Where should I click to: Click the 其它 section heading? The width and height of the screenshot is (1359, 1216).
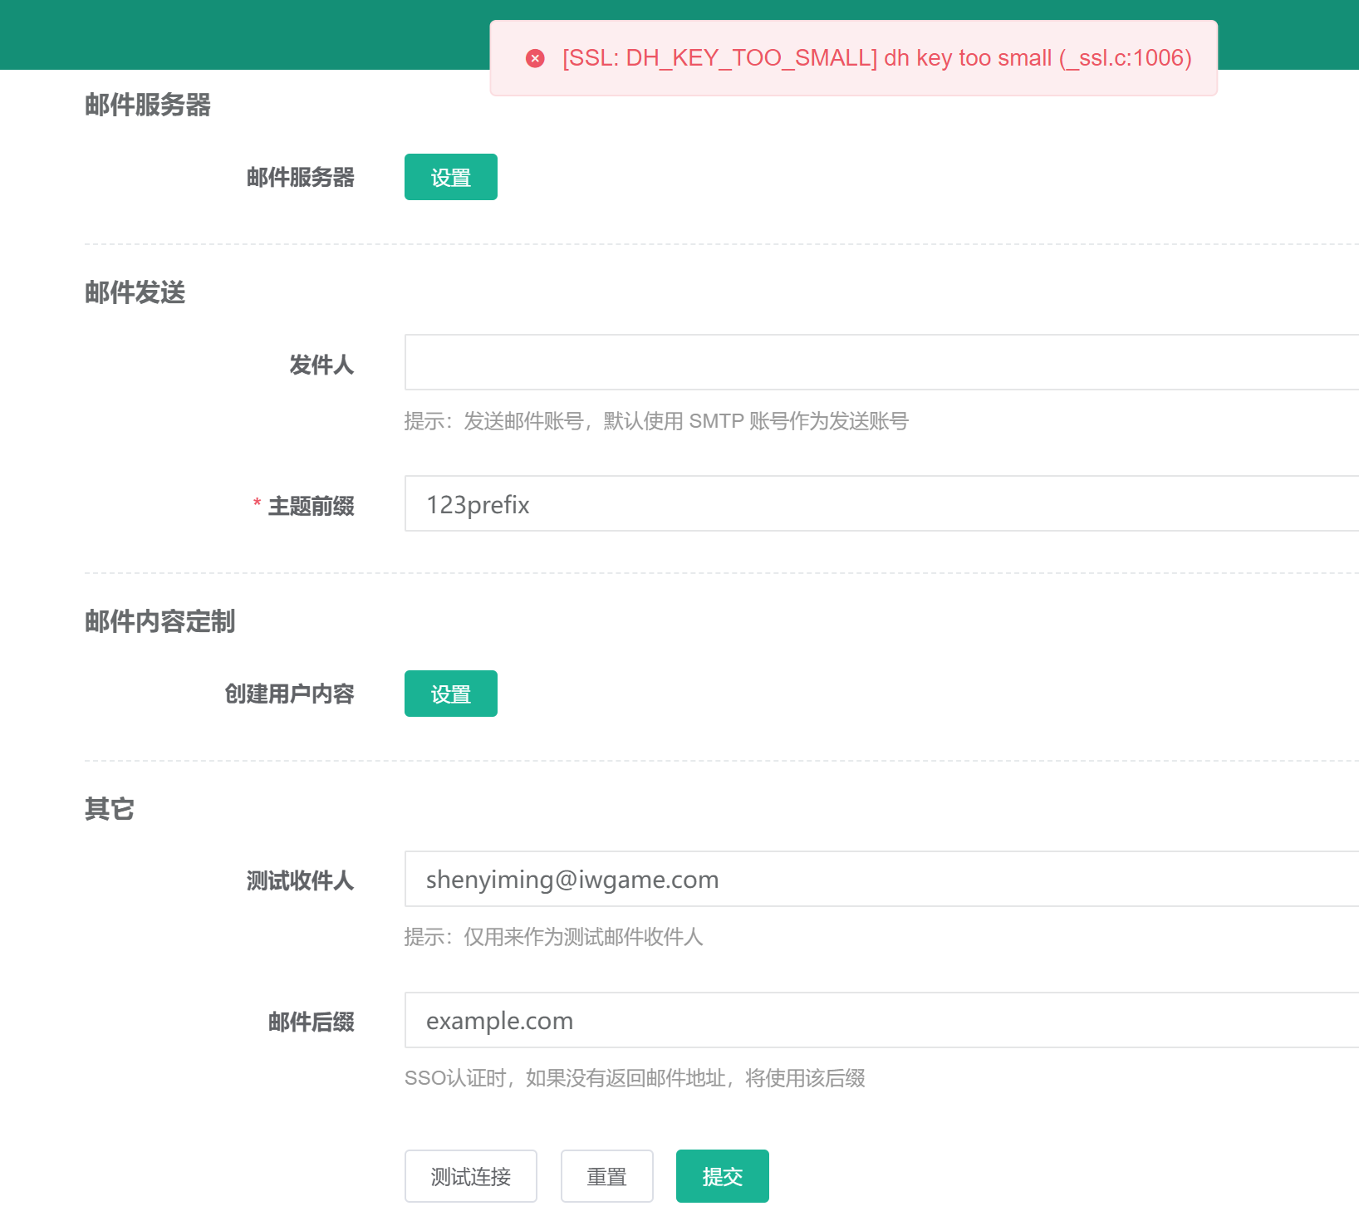point(109,809)
